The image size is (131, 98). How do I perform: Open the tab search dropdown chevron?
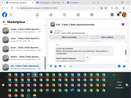click(3, 3)
